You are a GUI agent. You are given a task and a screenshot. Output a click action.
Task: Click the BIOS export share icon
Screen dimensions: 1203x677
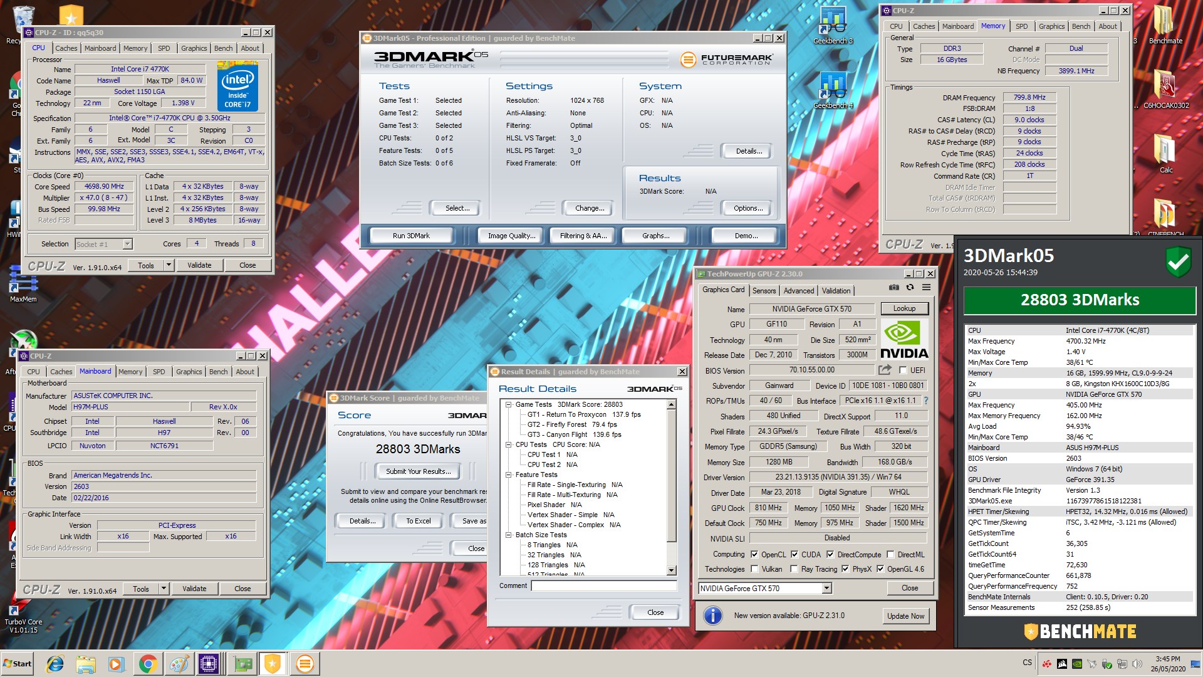click(x=885, y=370)
